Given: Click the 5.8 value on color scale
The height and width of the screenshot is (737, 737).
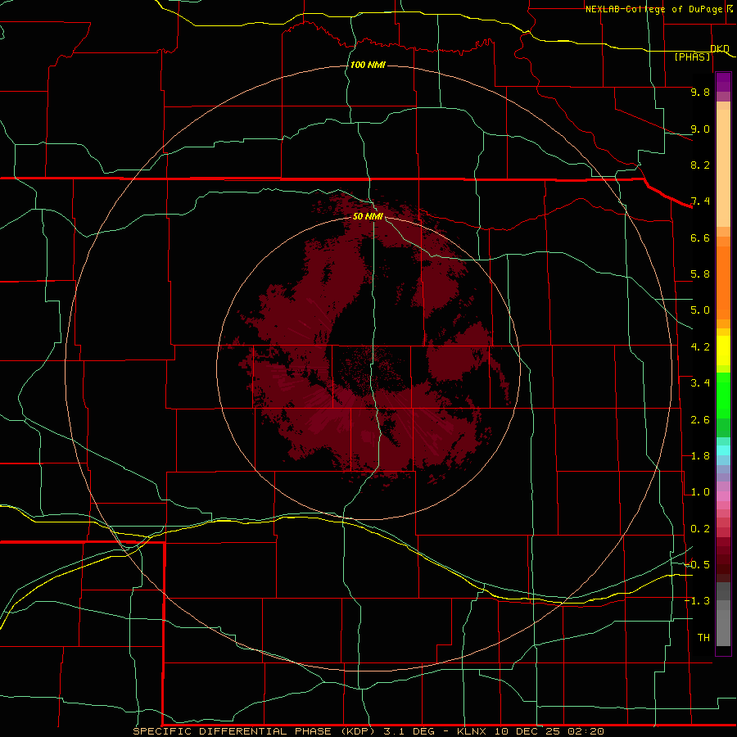Looking at the screenshot, I should (700, 274).
